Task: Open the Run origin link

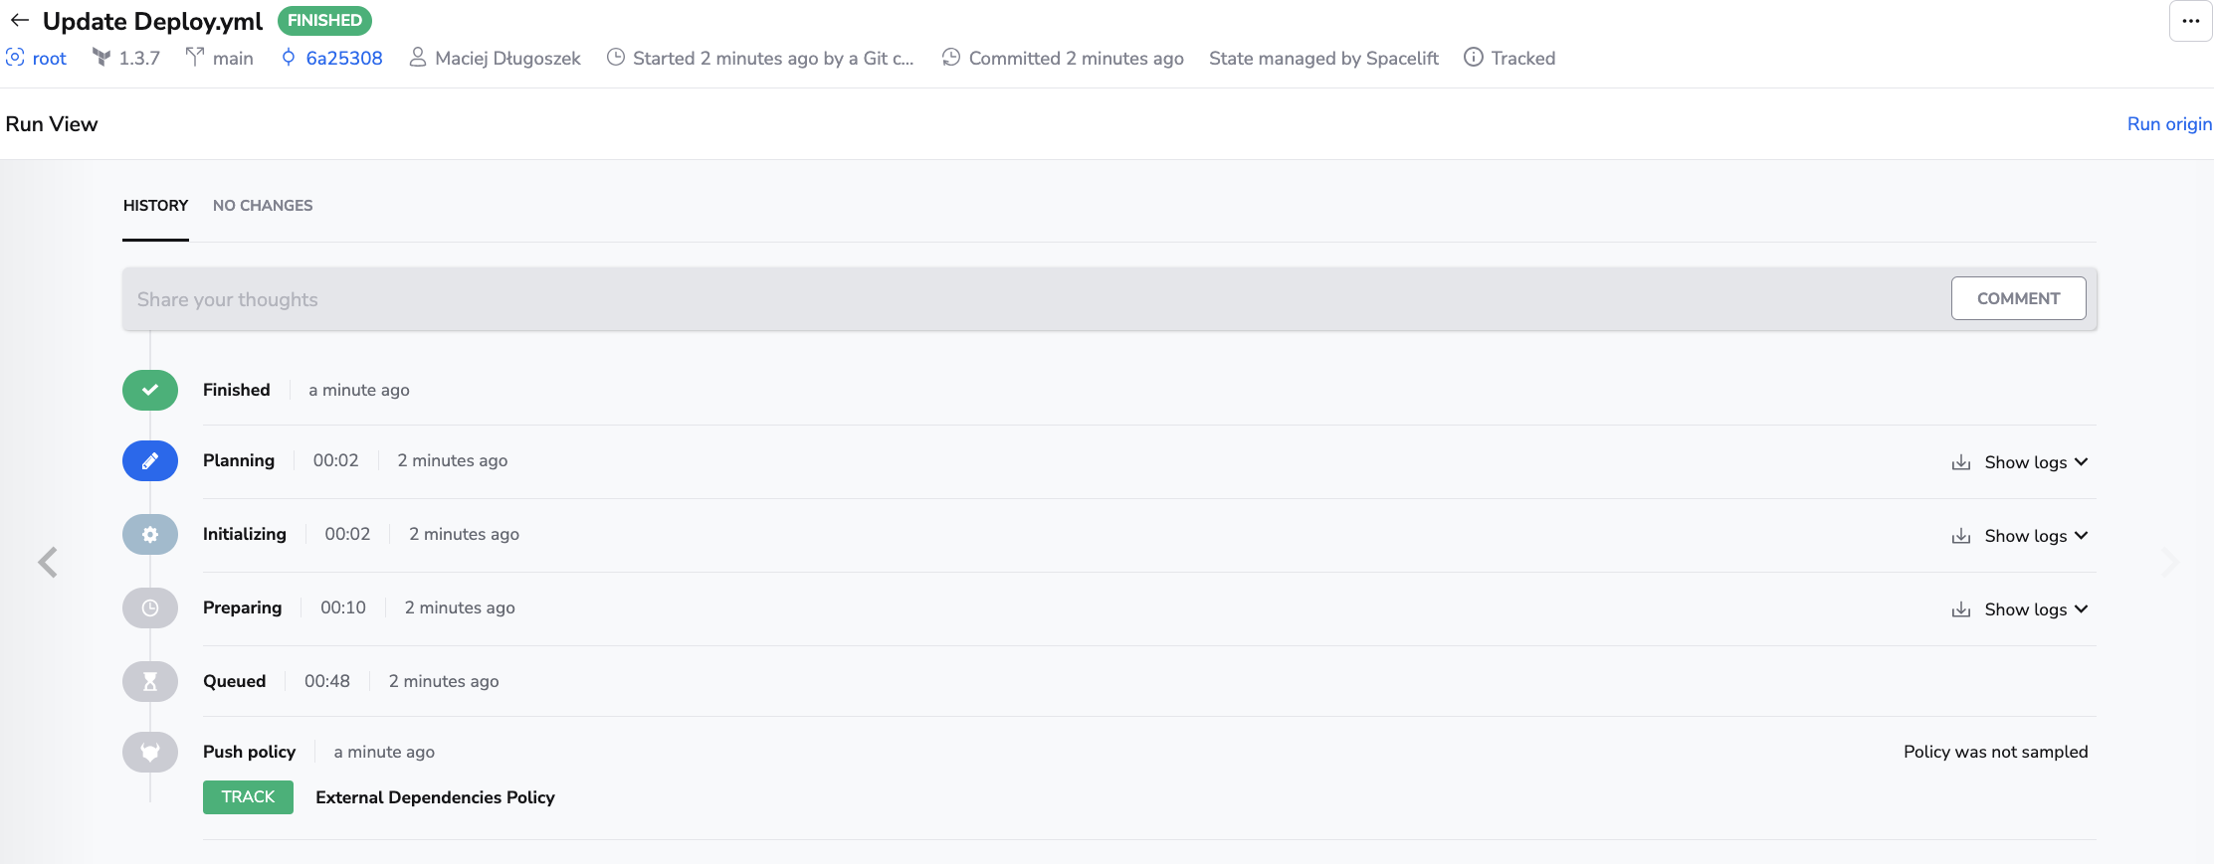Action: point(2168,124)
